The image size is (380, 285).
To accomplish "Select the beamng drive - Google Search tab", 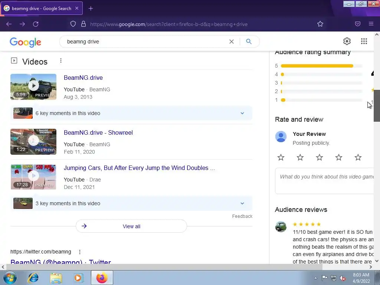I will [42, 8].
